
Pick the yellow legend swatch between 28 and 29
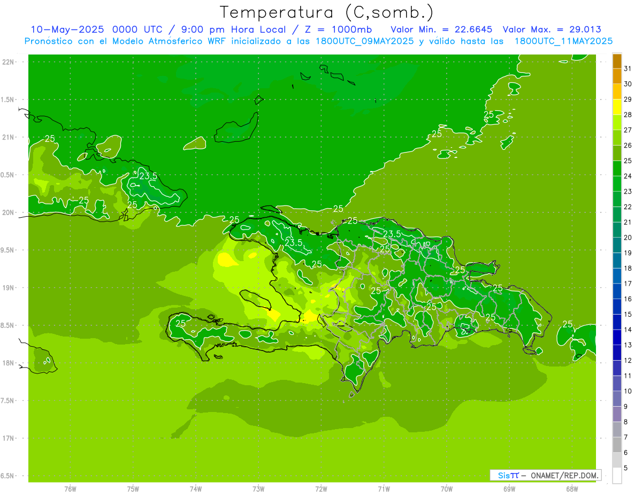tap(617, 107)
